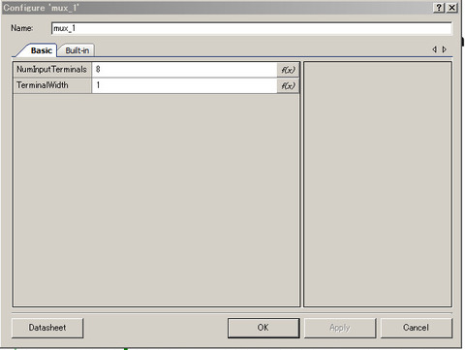This screenshot has width=465, height=350.
Task: Confirm settings with OK button
Action: tap(263, 328)
